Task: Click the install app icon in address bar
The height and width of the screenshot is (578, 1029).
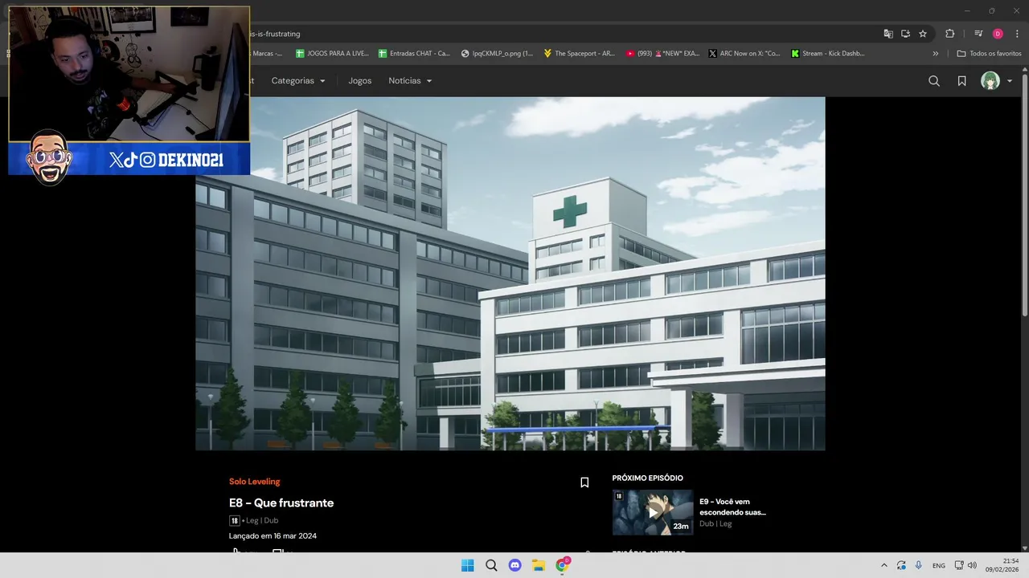Action: pyautogui.click(x=905, y=34)
